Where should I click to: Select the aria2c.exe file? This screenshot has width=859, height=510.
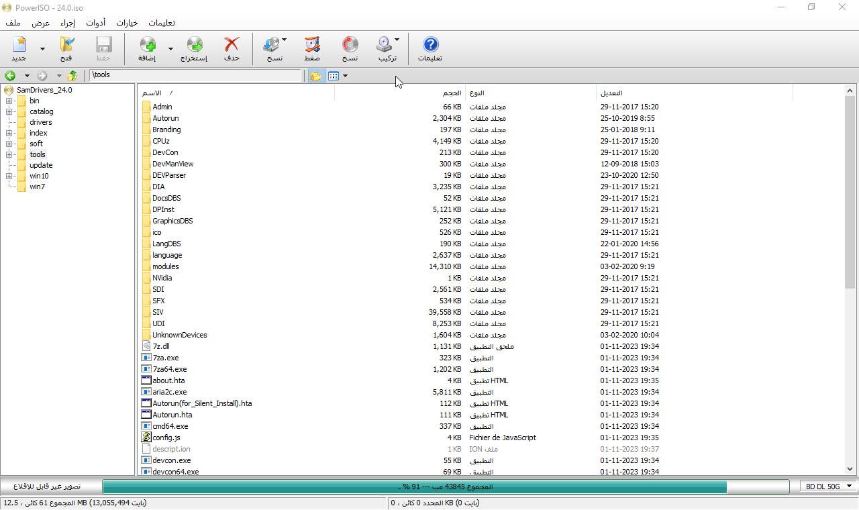point(169,392)
